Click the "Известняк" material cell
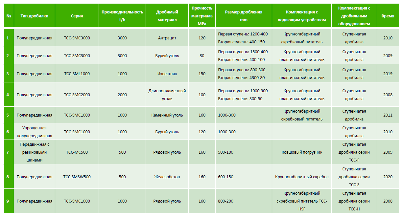 (x=167, y=74)
